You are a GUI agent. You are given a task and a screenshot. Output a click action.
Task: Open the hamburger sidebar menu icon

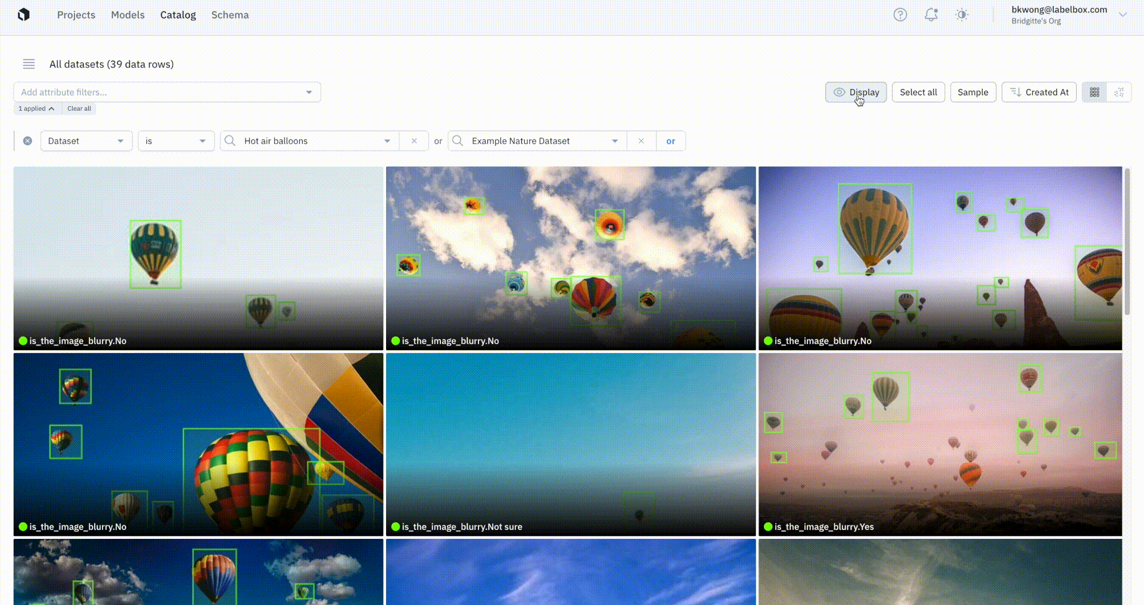[29, 64]
